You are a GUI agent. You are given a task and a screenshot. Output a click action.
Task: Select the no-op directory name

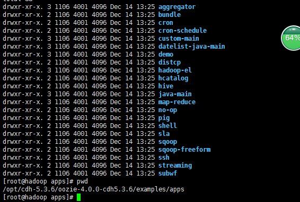tap(168, 110)
